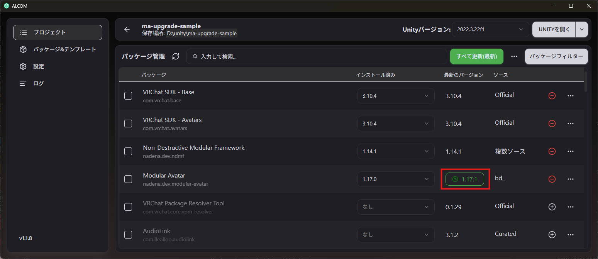Click the ALCOM app logo in title bar
Screen dimensions: 598x259
pos(6,6)
